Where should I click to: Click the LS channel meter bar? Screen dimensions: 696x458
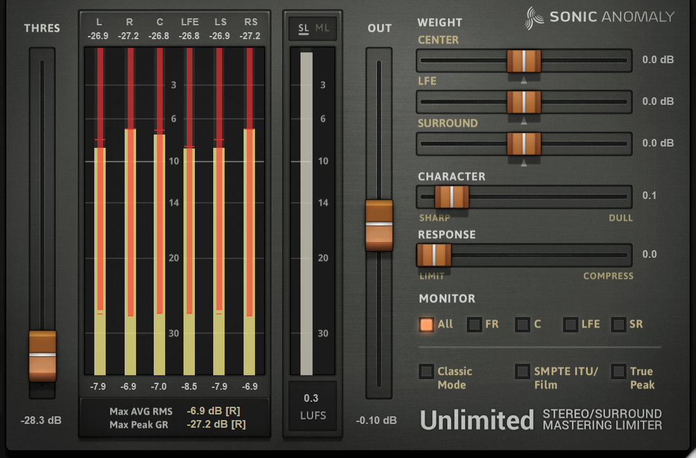click(x=219, y=212)
